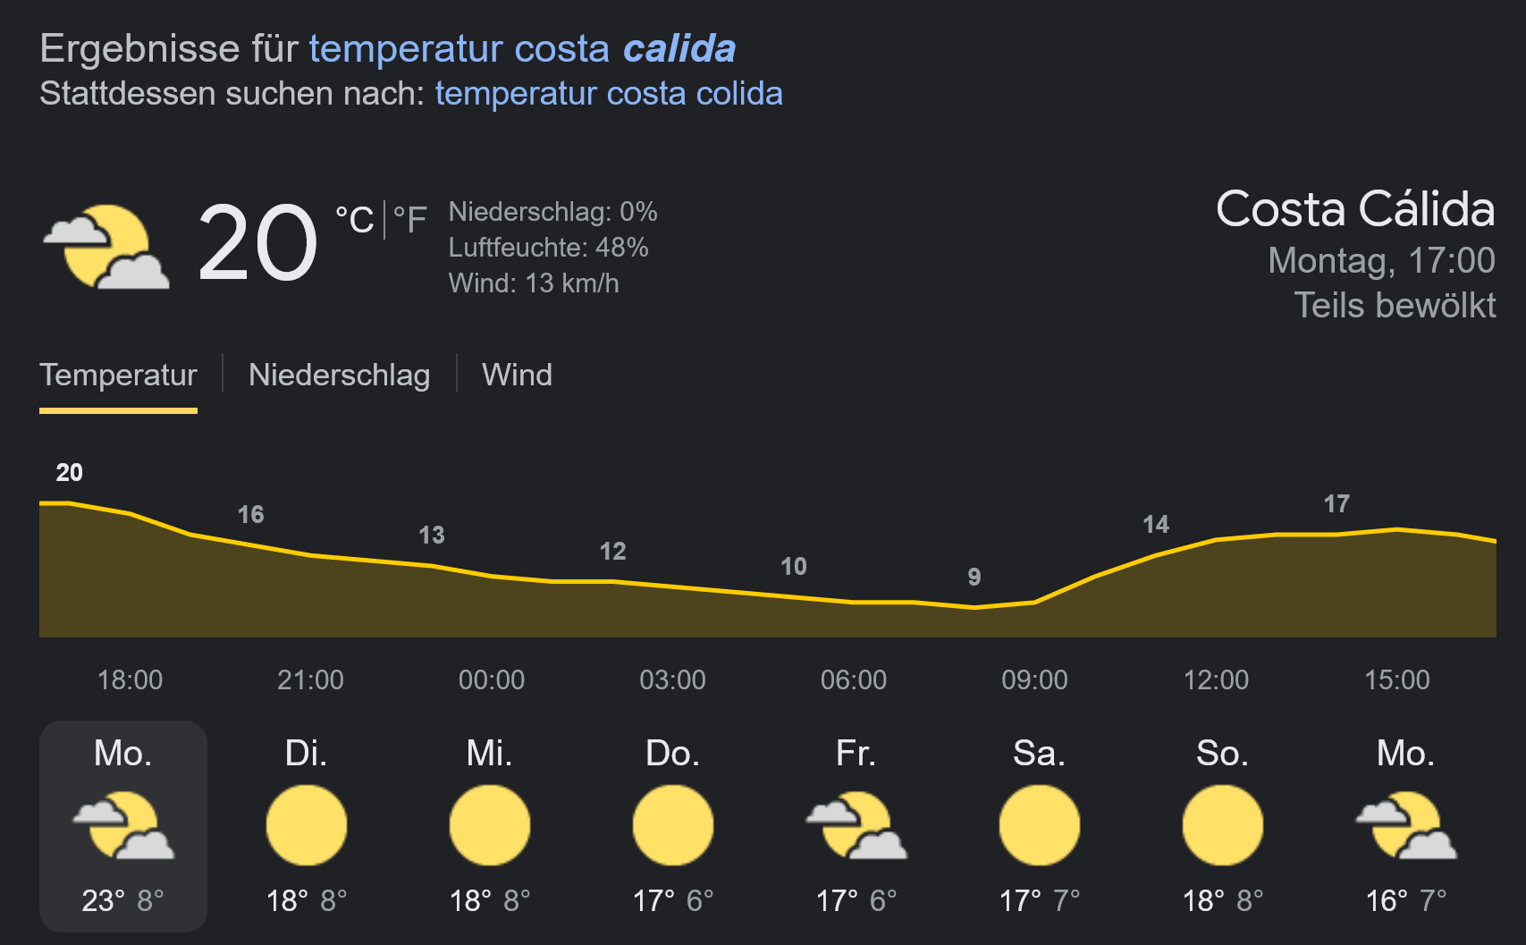Select Saturday's sun icon

tap(1039, 825)
